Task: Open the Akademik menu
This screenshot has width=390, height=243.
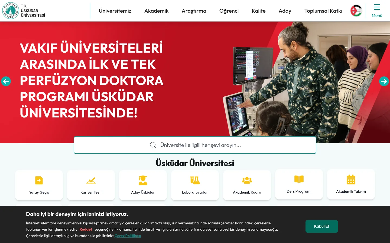Action: pos(157,11)
